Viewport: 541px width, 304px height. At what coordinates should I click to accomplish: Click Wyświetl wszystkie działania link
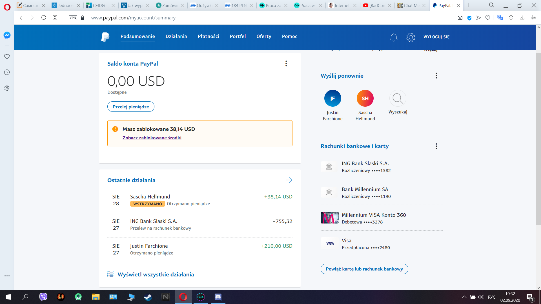click(156, 274)
